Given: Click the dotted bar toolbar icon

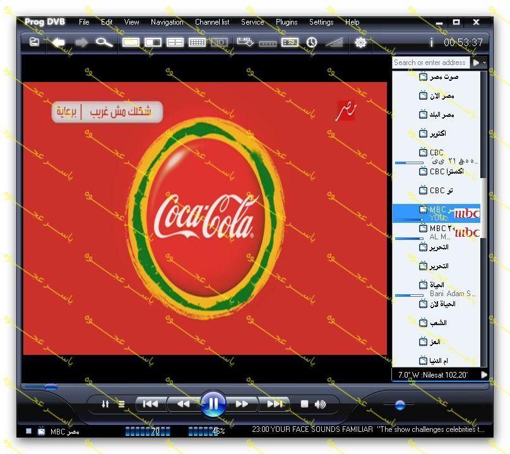Looking at the screenshot, I should tap(268, 44).
